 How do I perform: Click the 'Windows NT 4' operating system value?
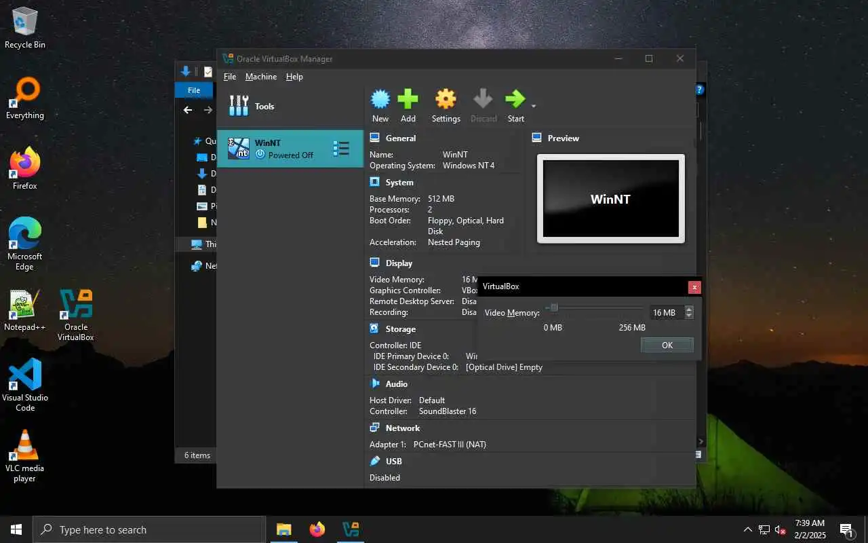click(469, 166)
